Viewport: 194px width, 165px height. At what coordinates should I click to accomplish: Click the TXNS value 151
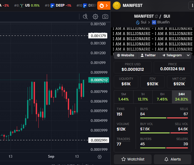tap(119, 114)
